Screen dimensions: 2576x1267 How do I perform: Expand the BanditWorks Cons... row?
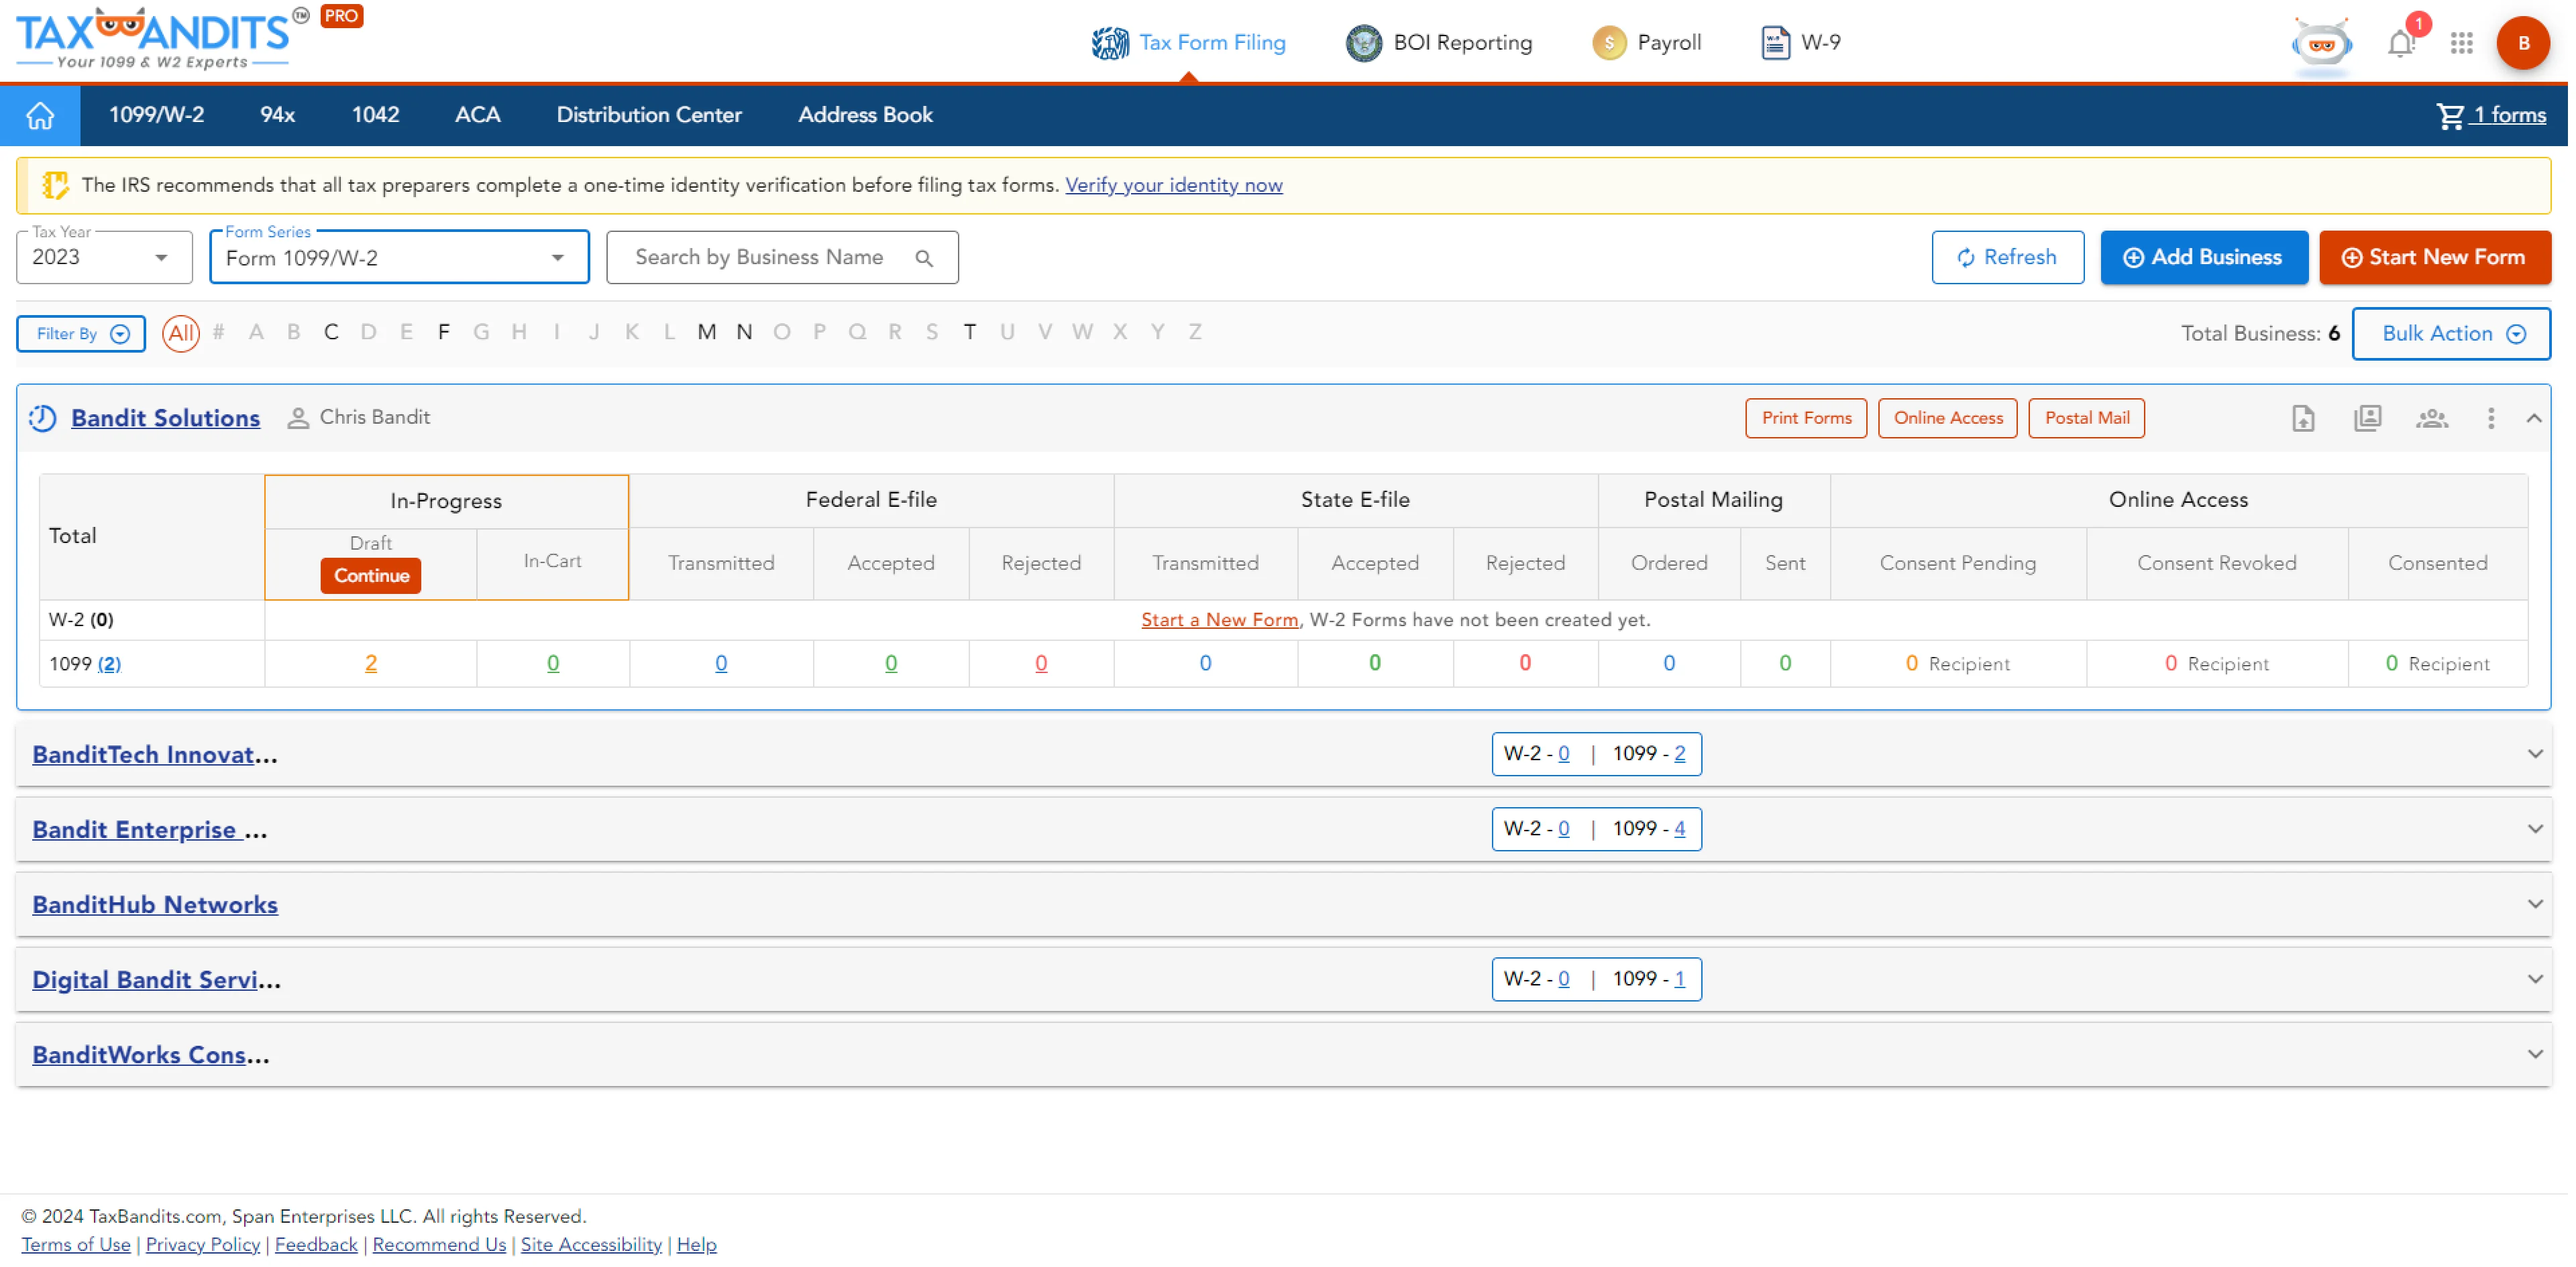pyautogui.click(x=2534, y=1053)
